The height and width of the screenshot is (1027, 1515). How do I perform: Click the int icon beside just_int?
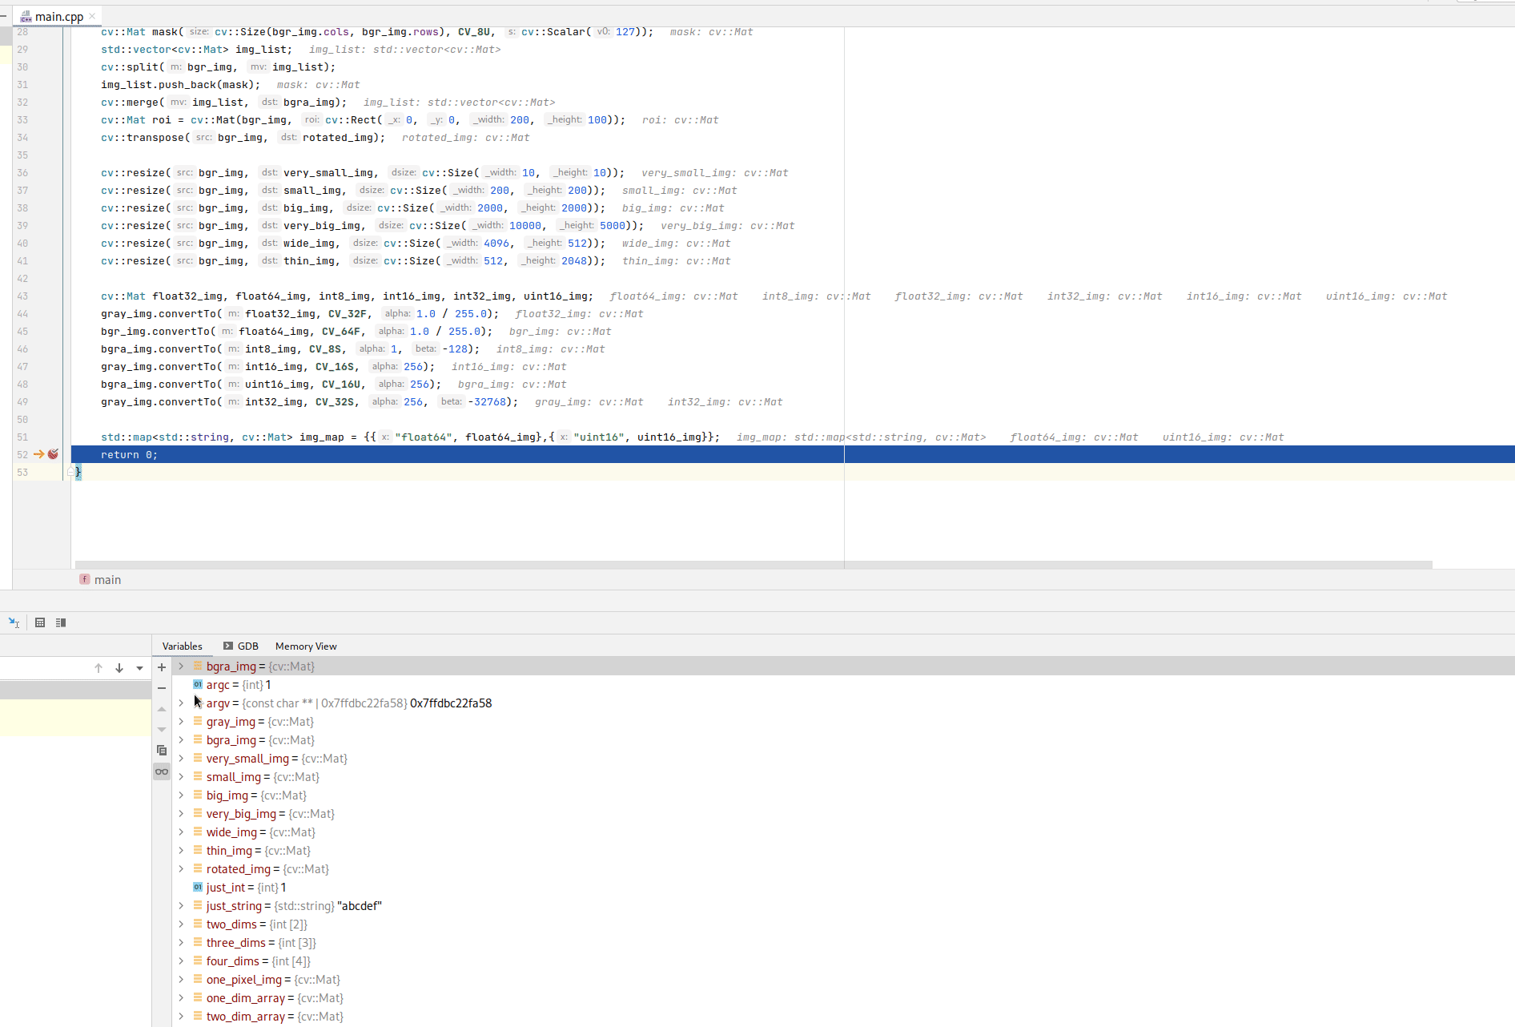point(198,887)
